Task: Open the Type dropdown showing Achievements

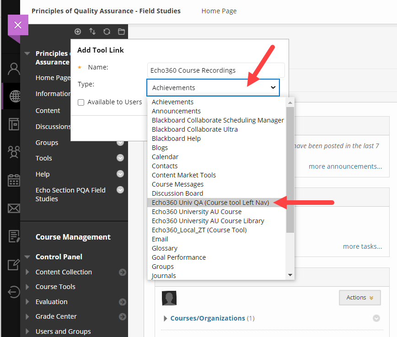Action: (x=213, y=88)
